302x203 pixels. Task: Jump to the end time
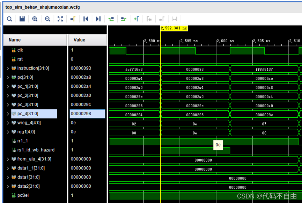98,19
